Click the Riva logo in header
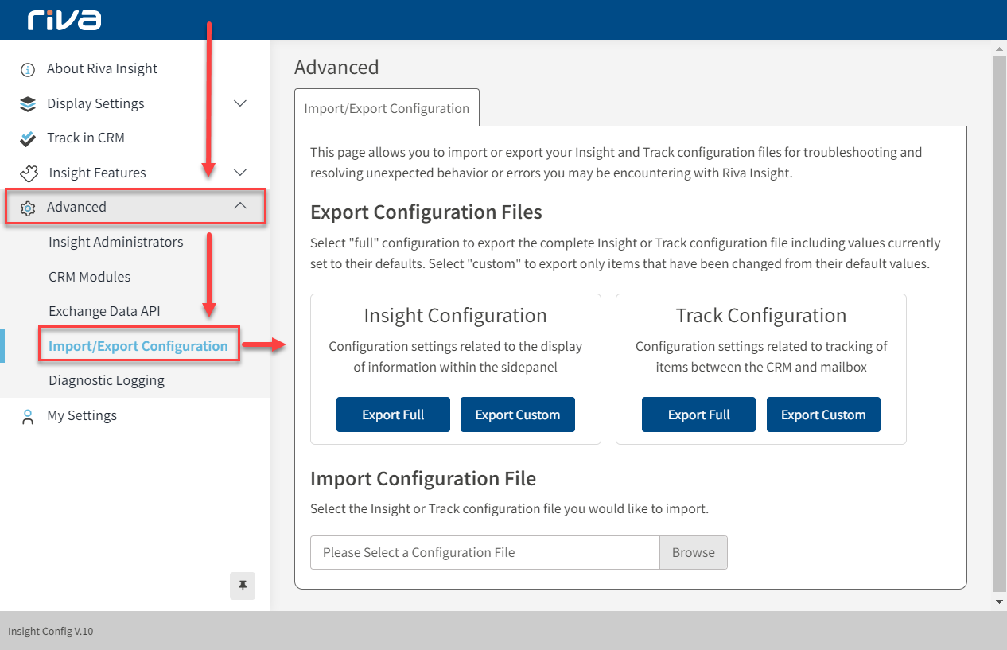 64,20
